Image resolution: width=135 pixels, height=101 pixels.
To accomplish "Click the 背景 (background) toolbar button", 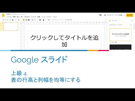I will coord(49,20).
